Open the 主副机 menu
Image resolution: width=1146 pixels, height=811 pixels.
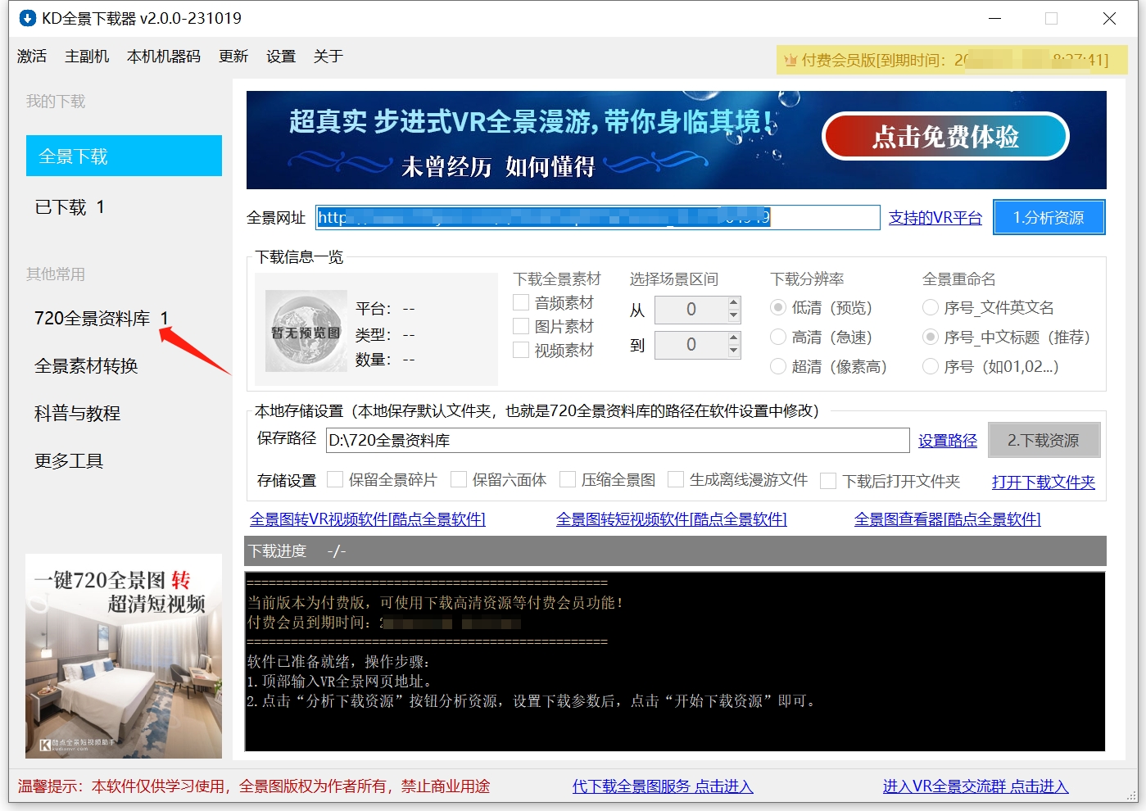coord(87,57)
